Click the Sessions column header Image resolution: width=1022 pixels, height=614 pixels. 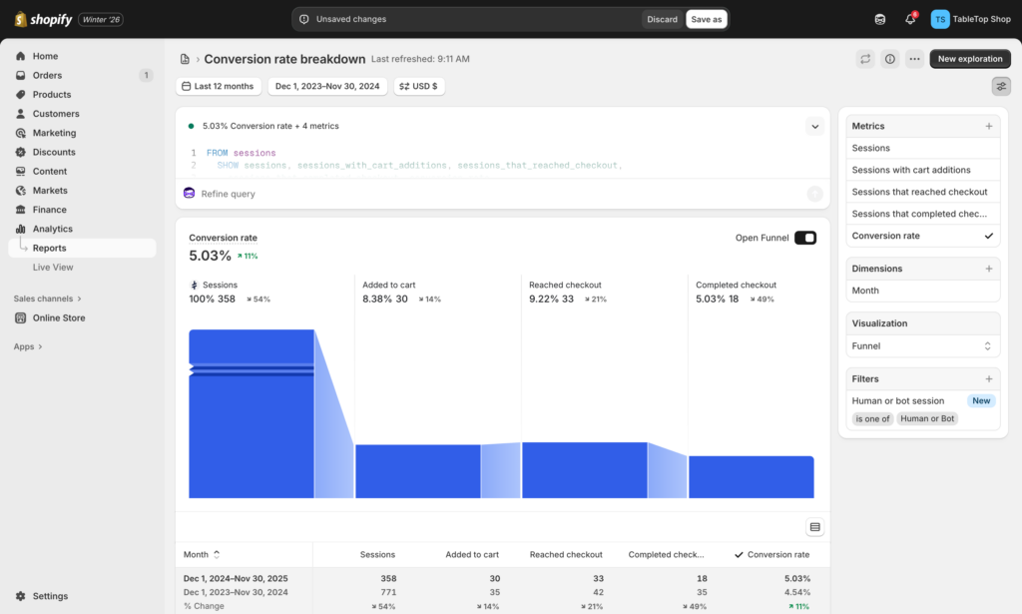point(377,555)
